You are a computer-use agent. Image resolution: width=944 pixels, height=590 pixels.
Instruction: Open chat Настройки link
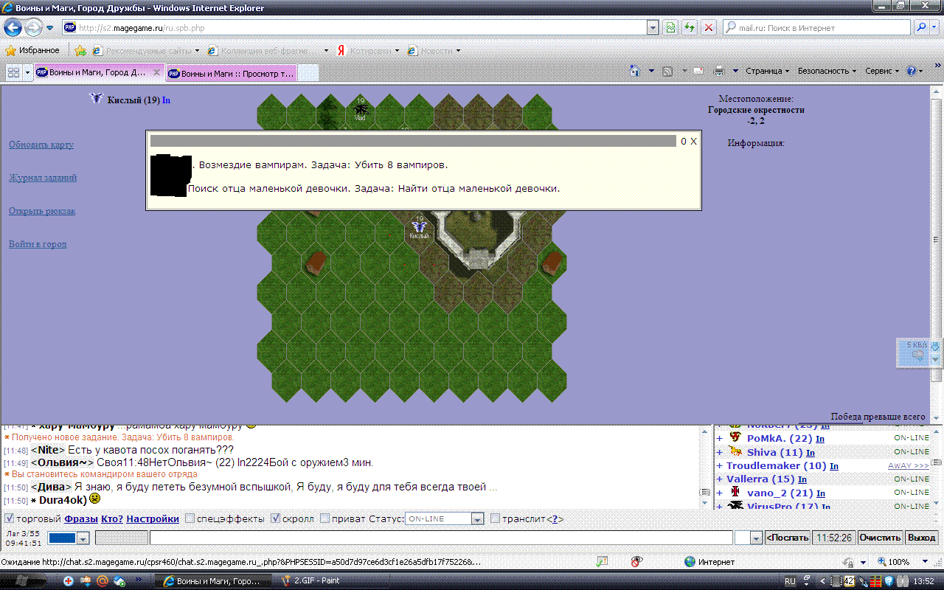pyautogui.click(x=153, y=519)
